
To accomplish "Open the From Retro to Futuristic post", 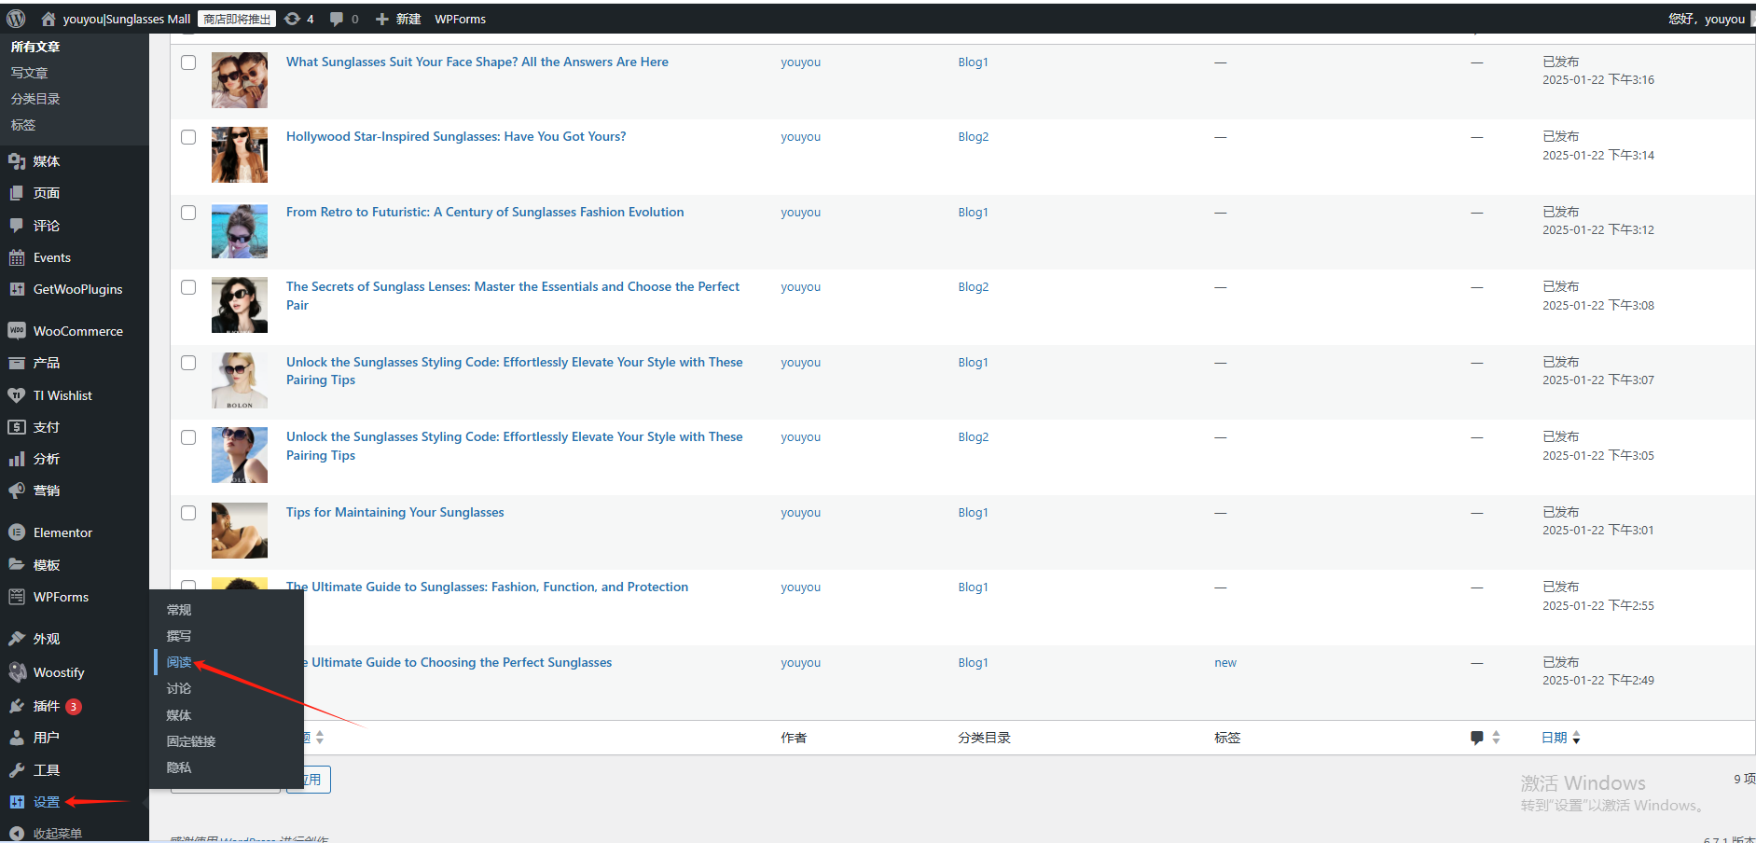I will 484,213.
